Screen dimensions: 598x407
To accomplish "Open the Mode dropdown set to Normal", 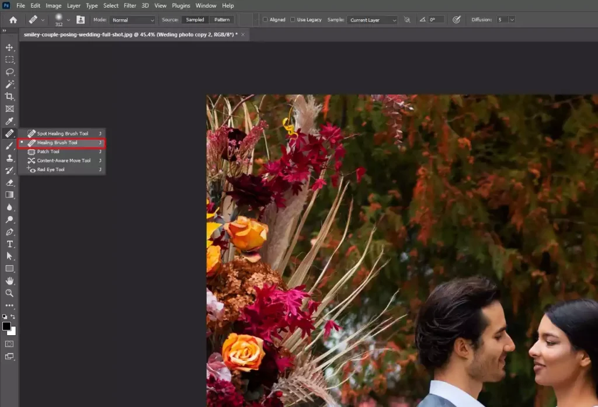I will coord(132,19).
